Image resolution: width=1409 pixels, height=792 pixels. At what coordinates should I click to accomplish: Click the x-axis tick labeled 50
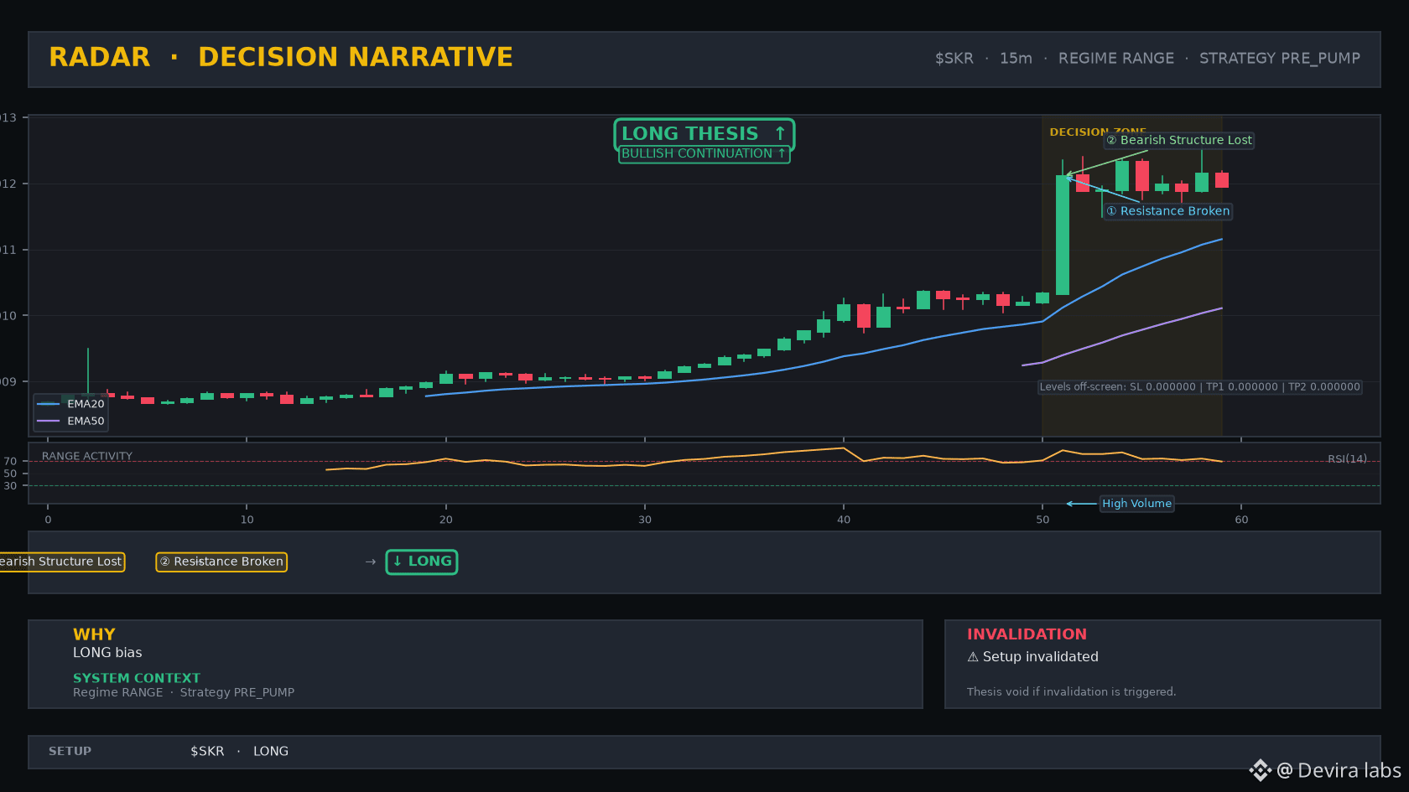coord(1042,520)
